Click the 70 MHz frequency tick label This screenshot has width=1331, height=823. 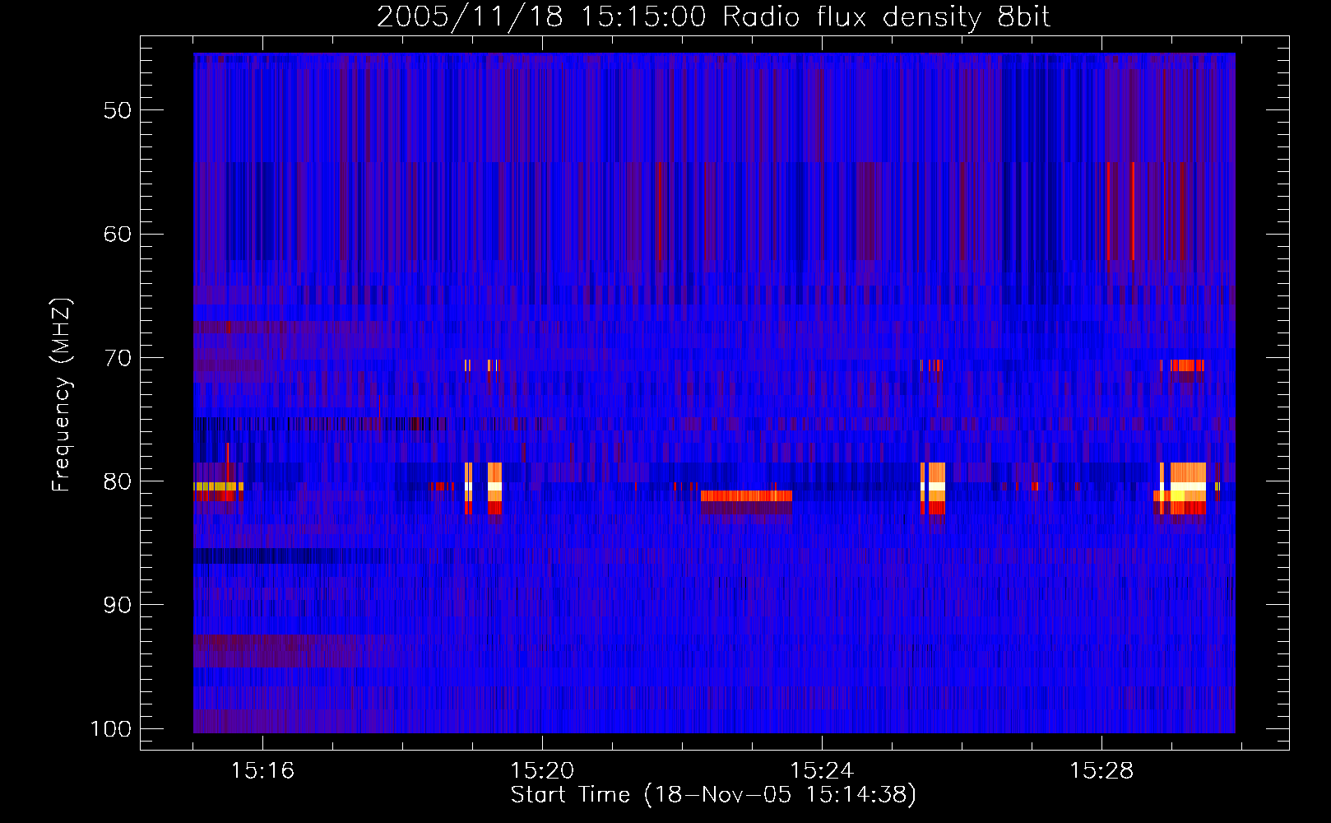pyautogui.click(x=118, y=358)
